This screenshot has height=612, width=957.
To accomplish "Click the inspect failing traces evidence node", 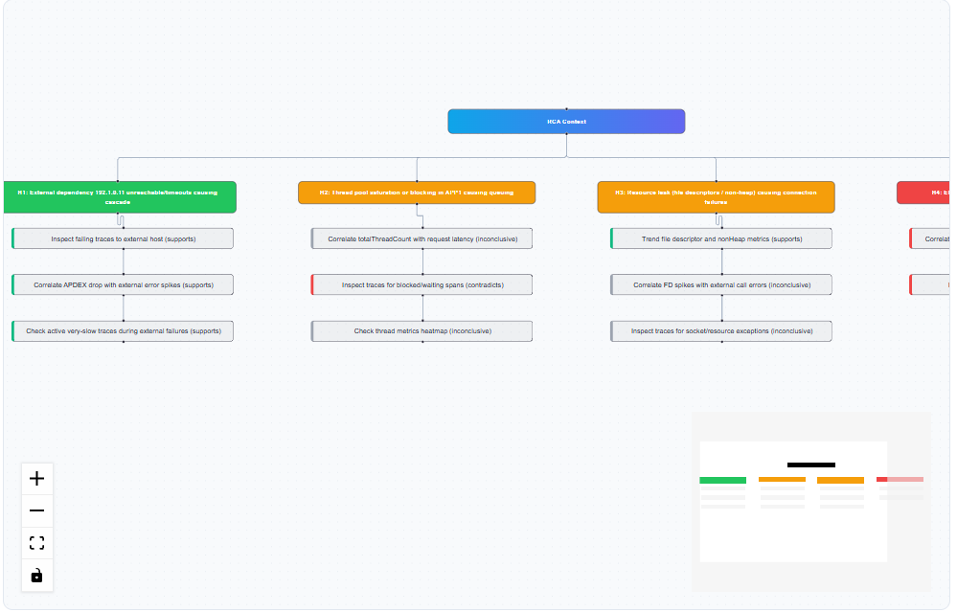I will coord(122,238).
